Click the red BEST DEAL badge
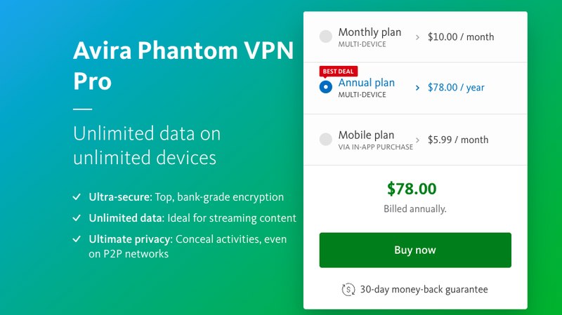This screenshot has height=315, width=562. (339, 72)
